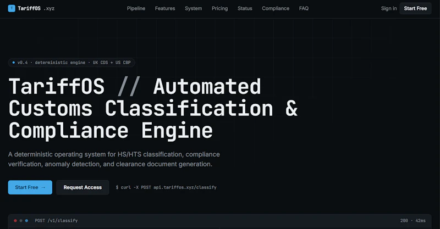The image size is (440, 229).
Task: View the Status nav item
Action: tap(245, 8)
